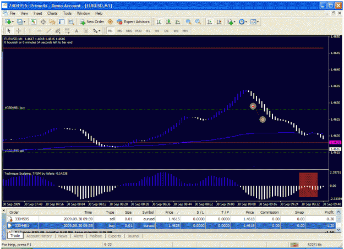
Task: Toggle chart auto scroll
Action: tap(210, 21)
